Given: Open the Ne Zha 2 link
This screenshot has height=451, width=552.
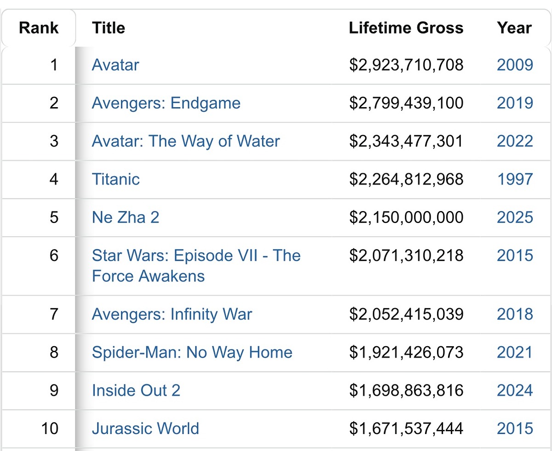Looking at the screenshot, I should pos(126,217).
